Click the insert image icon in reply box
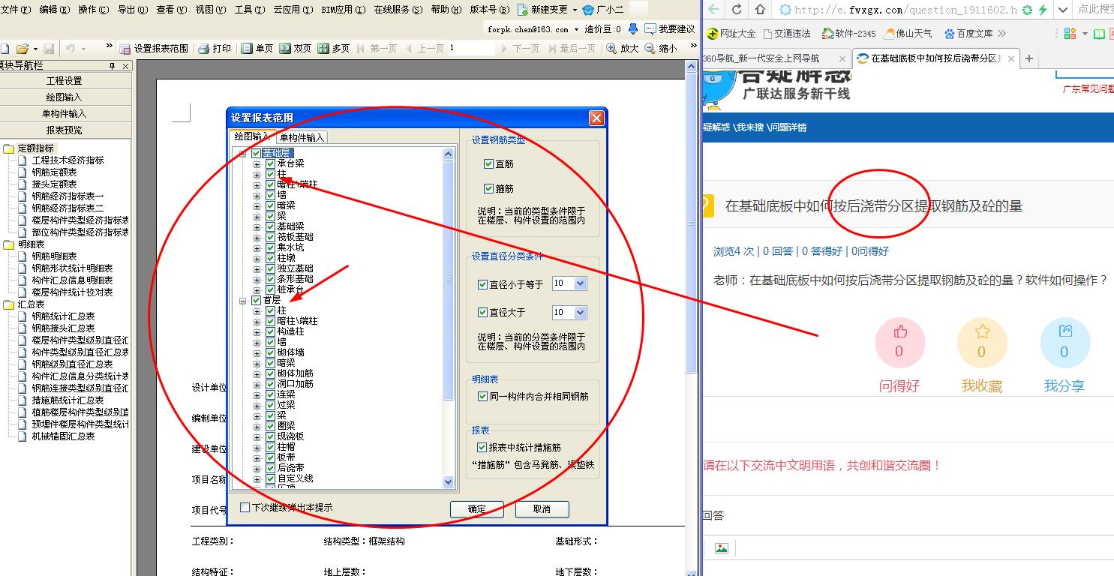This screenshot has width=1114, height=576. coord(721,548)
